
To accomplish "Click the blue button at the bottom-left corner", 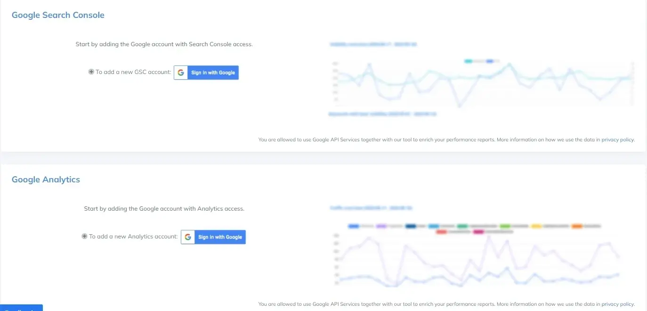I will click(21, 309).
